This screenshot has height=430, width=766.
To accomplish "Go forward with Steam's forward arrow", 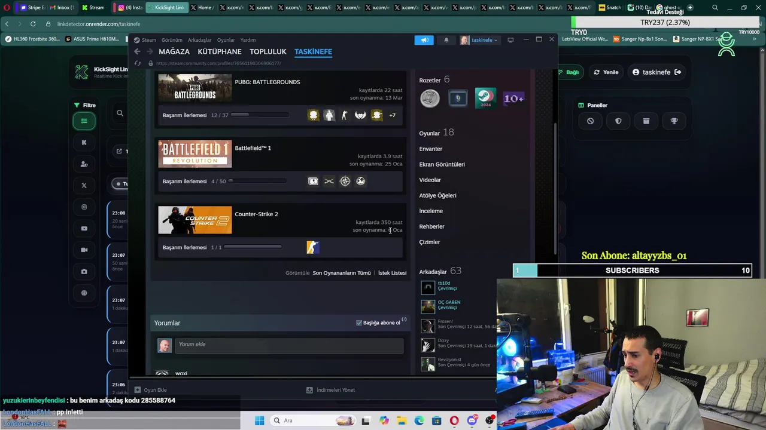I will 150,51.
